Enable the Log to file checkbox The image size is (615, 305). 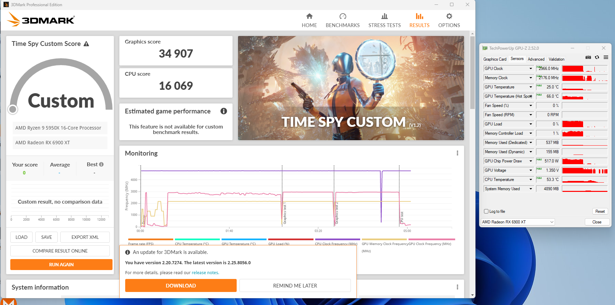click(486, 211)
